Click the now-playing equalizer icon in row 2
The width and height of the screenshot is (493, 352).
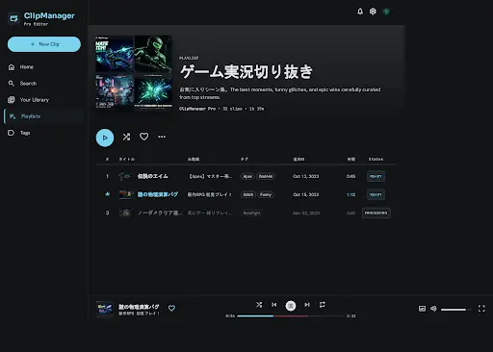pyautogui.click(x=108, y=194)
